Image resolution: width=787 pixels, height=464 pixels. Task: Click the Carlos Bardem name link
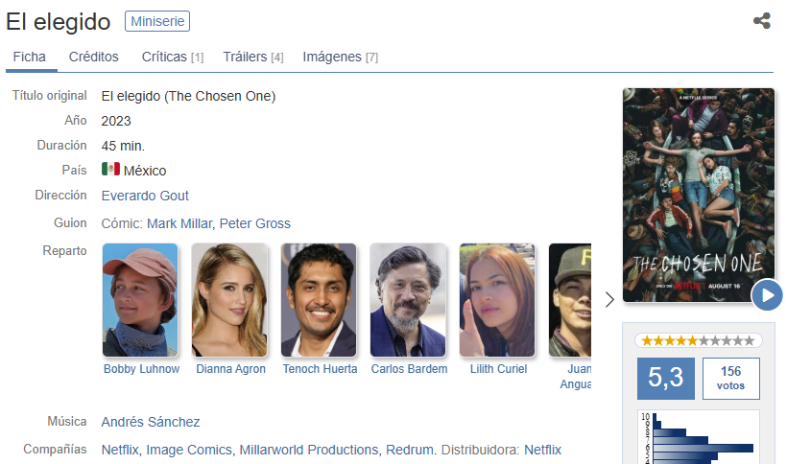pos(409,369)
